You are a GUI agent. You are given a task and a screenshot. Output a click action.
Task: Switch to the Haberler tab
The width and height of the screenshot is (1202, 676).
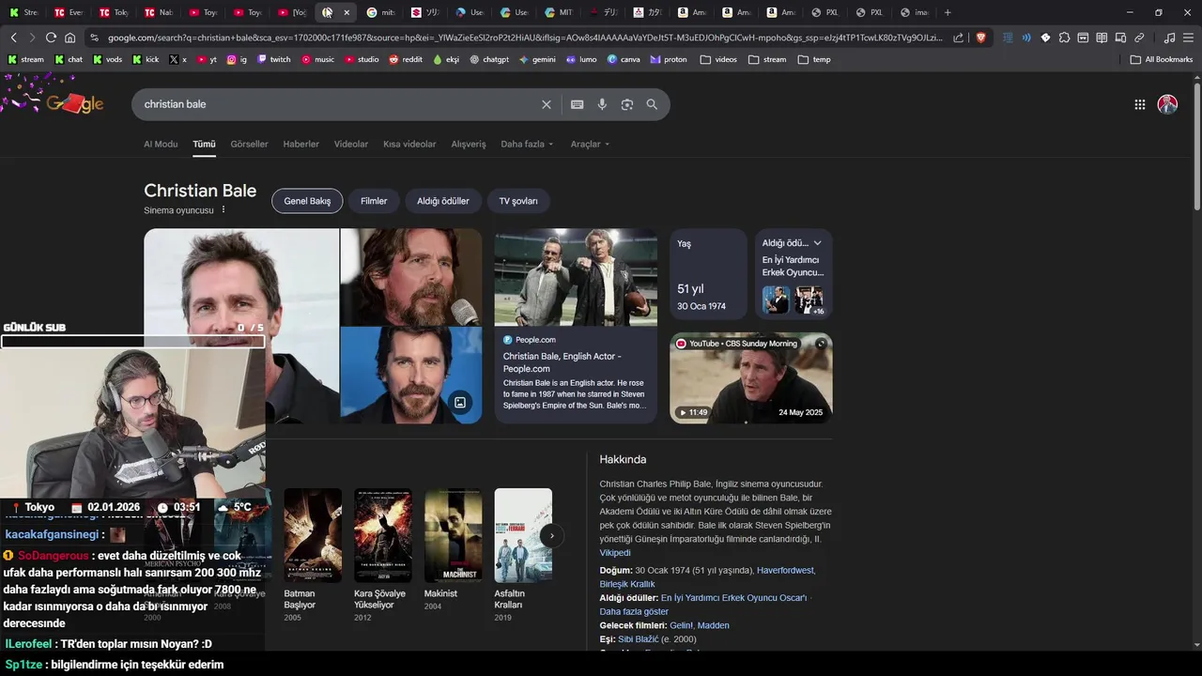pyautogui.click(x=300, y=144)
